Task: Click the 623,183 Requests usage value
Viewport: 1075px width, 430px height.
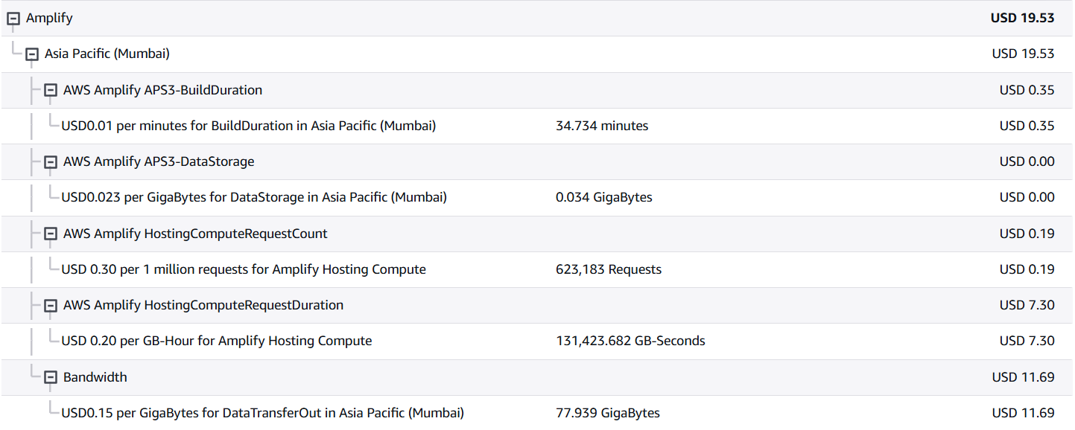Action: coord(608,269)
